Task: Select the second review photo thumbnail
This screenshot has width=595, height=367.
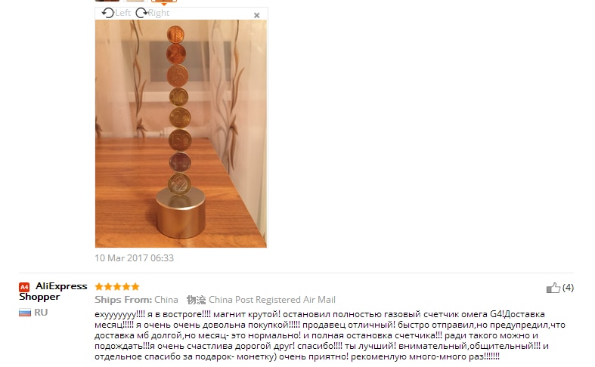Action: pyautogui.click(x=135, y=1)
